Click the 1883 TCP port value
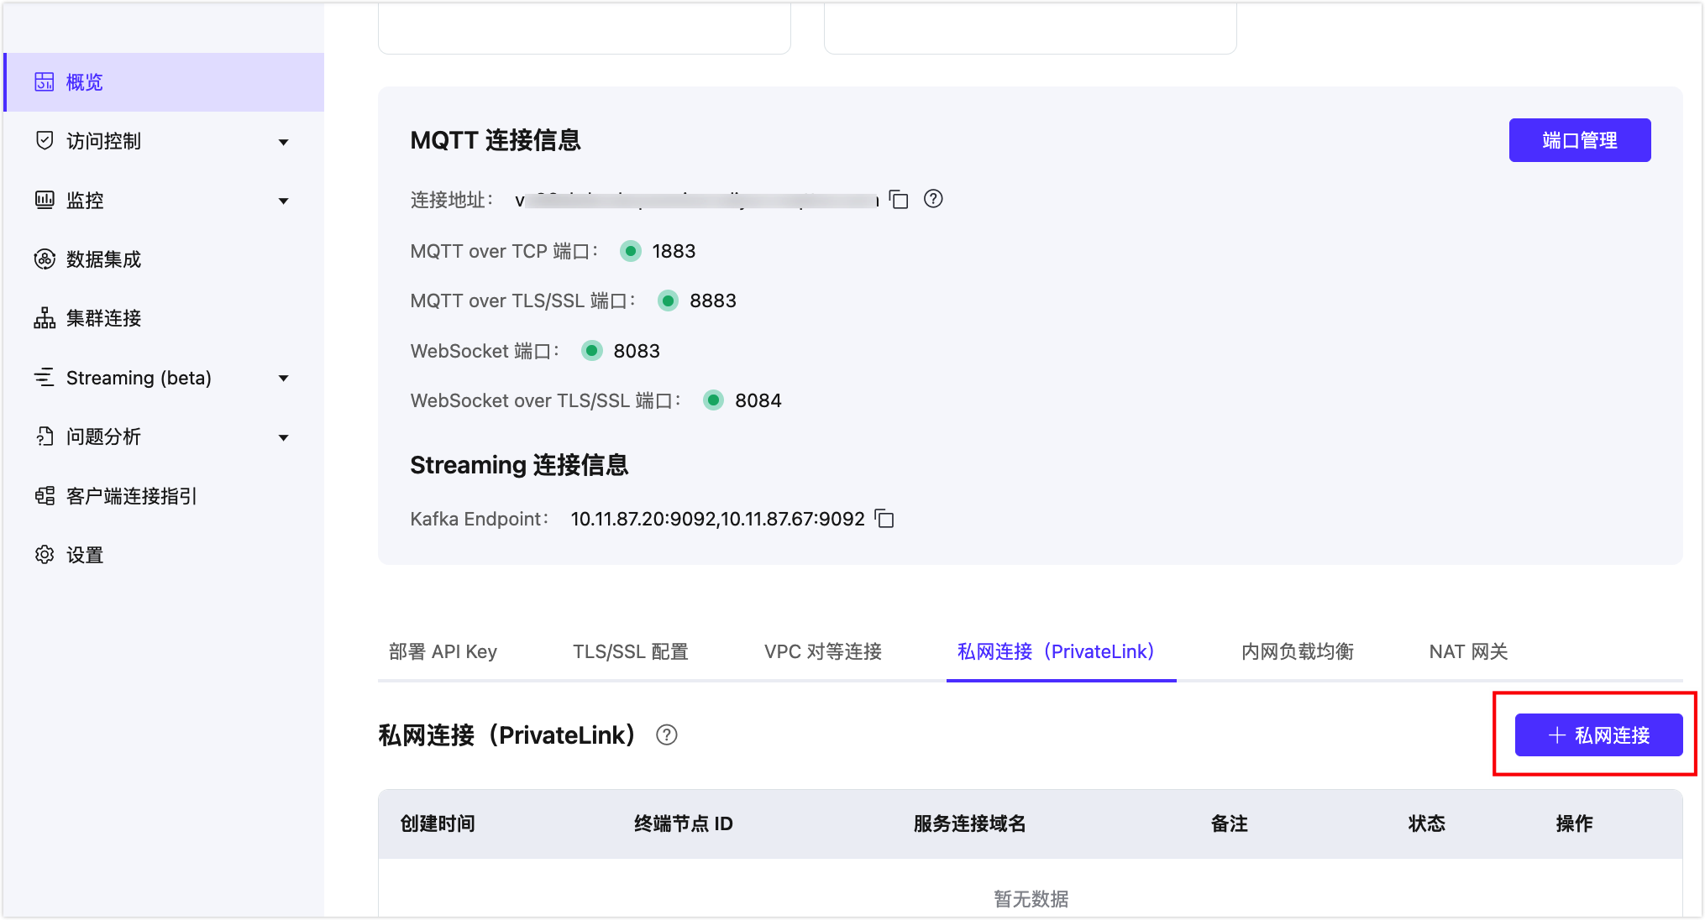This screenshot has width=1705, height=920. pyautogui.click(x=674, y=251)
